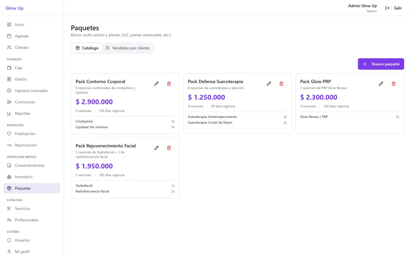Click the Profesionales user-cog icon

[9, 220]
